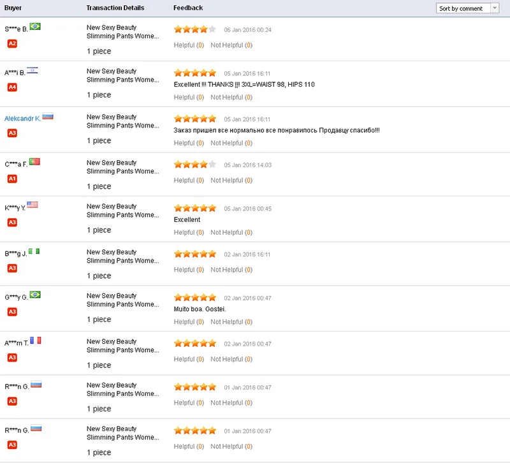Click the Portugal flag beside C***a F.

(x=34, y=161)
